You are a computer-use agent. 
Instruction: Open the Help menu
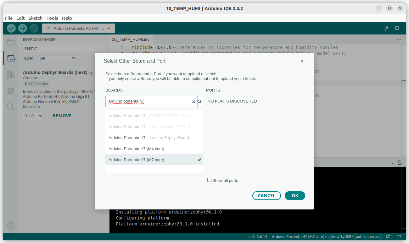point(67,18)
